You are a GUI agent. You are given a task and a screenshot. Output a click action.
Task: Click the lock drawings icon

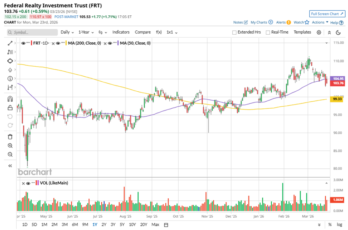coord(10,108)
